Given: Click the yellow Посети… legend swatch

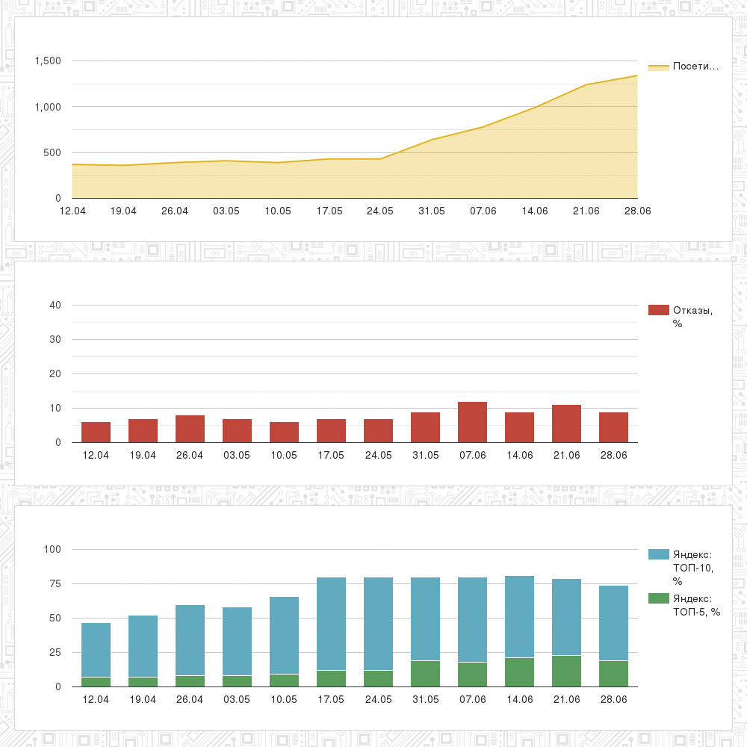Looking at the screenshot, I should point(658,66).
